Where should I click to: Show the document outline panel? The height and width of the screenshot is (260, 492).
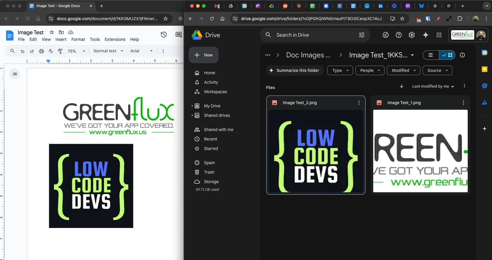pyautogui.click(x=15, y=74)
